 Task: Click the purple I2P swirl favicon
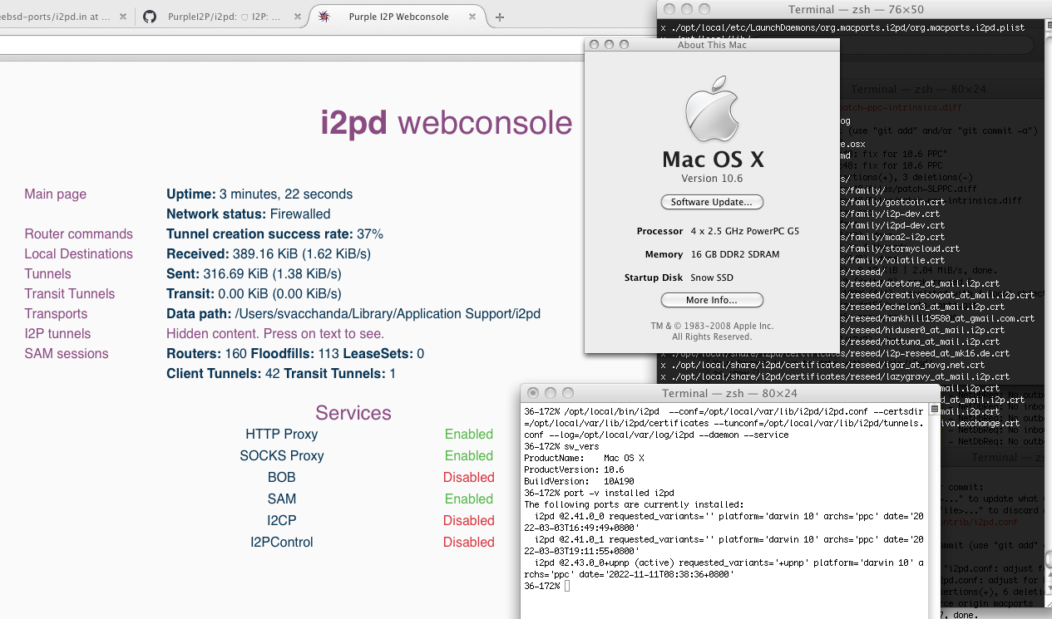pos(324,17)
